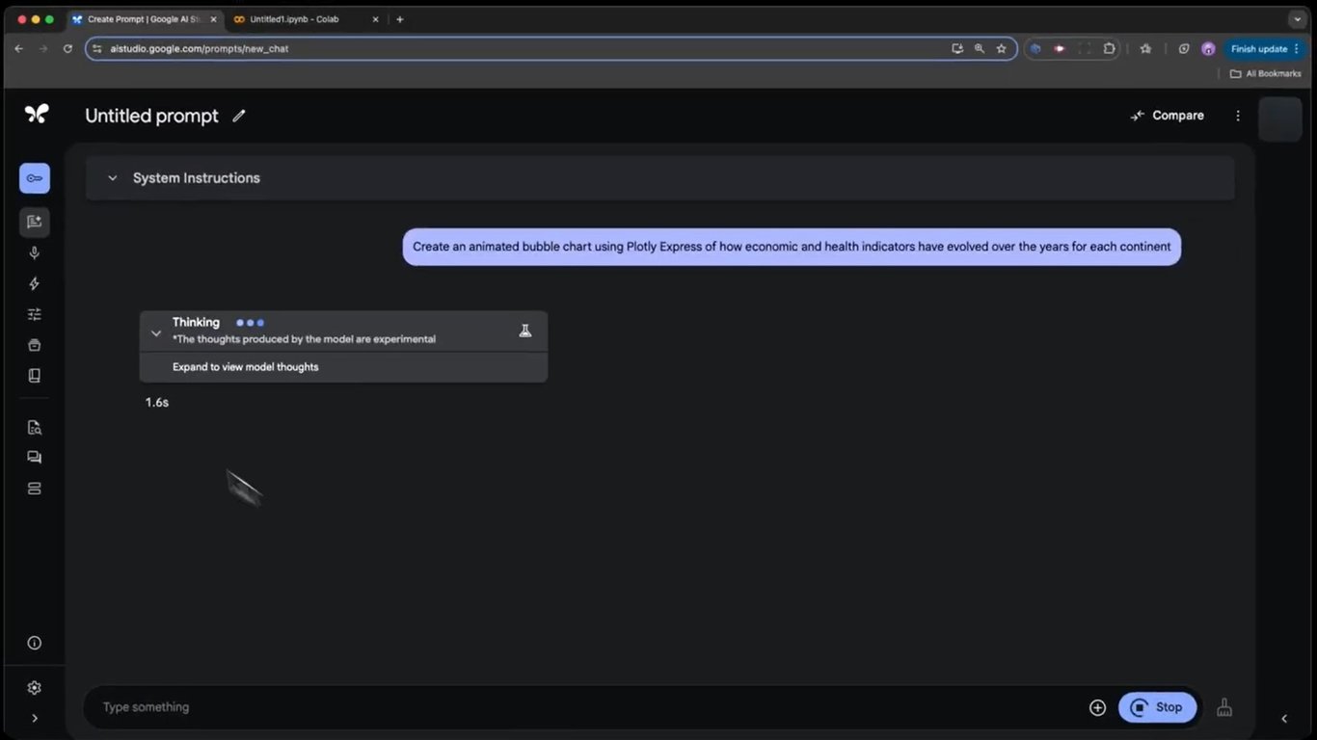Image resolution: width=1317 pixels, height=740 pixels.
Task: Open the prompt gallery book icon
Action: point(34,375)
